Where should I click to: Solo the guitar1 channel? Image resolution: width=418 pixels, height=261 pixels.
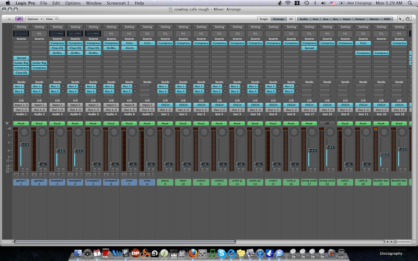27,170
